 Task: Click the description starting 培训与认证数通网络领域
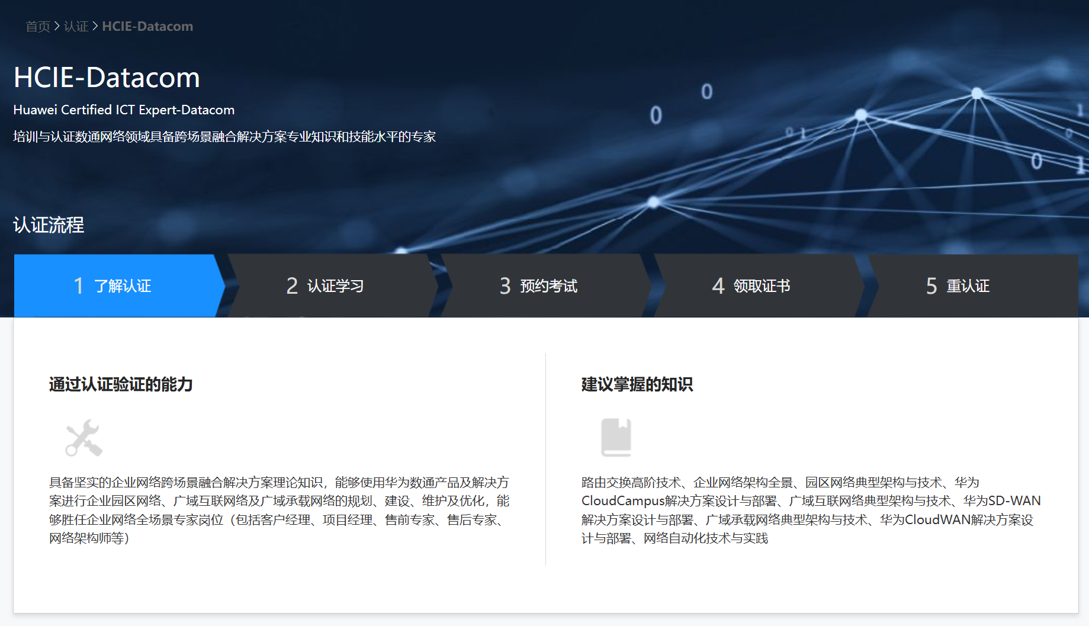224,137
